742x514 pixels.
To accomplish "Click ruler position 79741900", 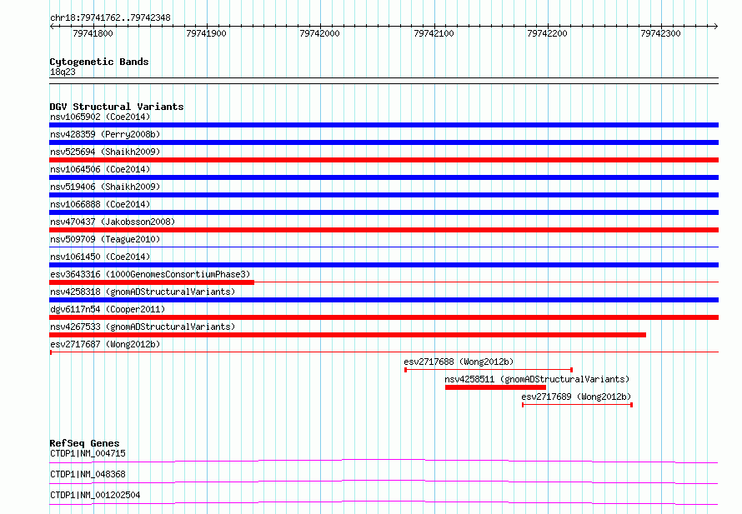I will click(x=206, y=33).
